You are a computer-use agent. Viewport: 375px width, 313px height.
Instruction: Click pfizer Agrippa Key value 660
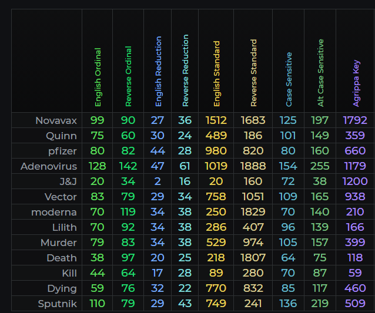tap(355, 151)
